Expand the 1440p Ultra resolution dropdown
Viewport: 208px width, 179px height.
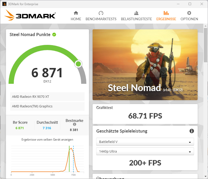tap(145, 151)
